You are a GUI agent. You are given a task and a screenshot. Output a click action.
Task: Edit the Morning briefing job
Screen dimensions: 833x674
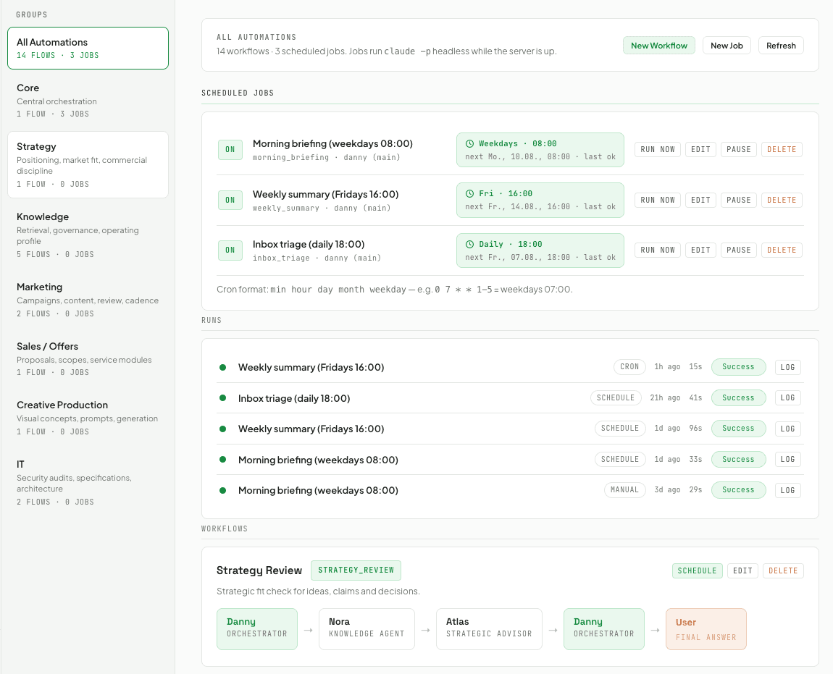[x=700, y=150]
